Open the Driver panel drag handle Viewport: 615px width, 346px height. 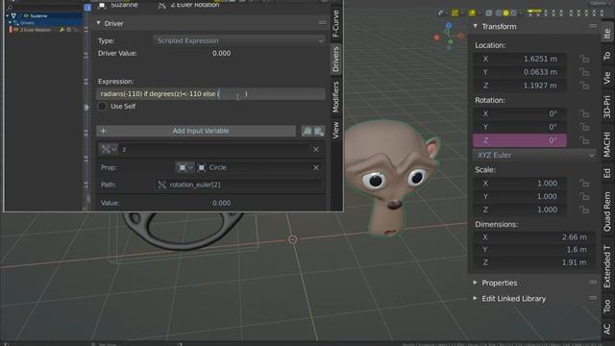(322, 23)
